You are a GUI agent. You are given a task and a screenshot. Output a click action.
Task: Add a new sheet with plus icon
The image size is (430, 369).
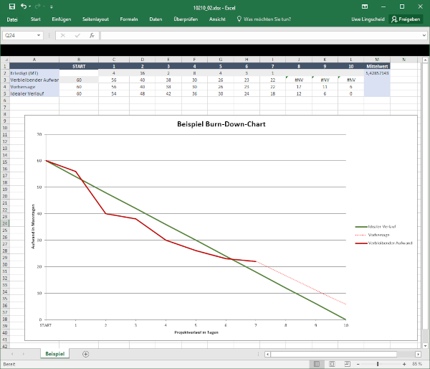click(86, 354)
